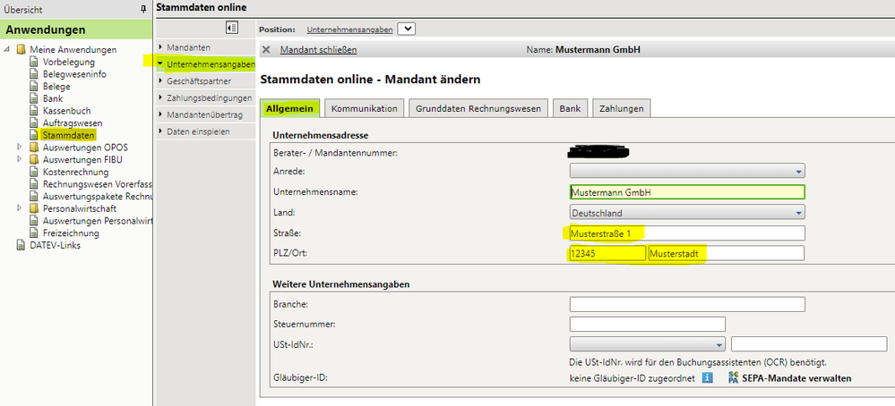895x406 pixels.
Task: Click the Mandant schließen link
Action: point(318,49)
